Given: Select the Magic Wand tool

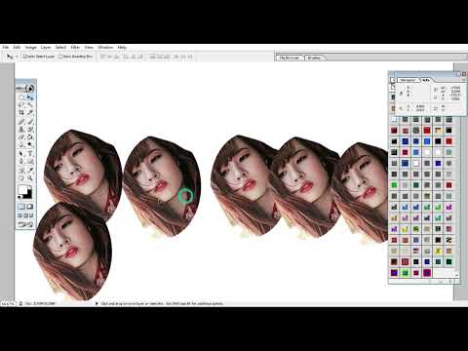Looking at the screenshot, I should [x=30, y=104].
